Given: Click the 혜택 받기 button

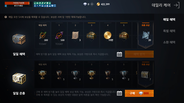Looking at the screenshot, I should (139, 54).
